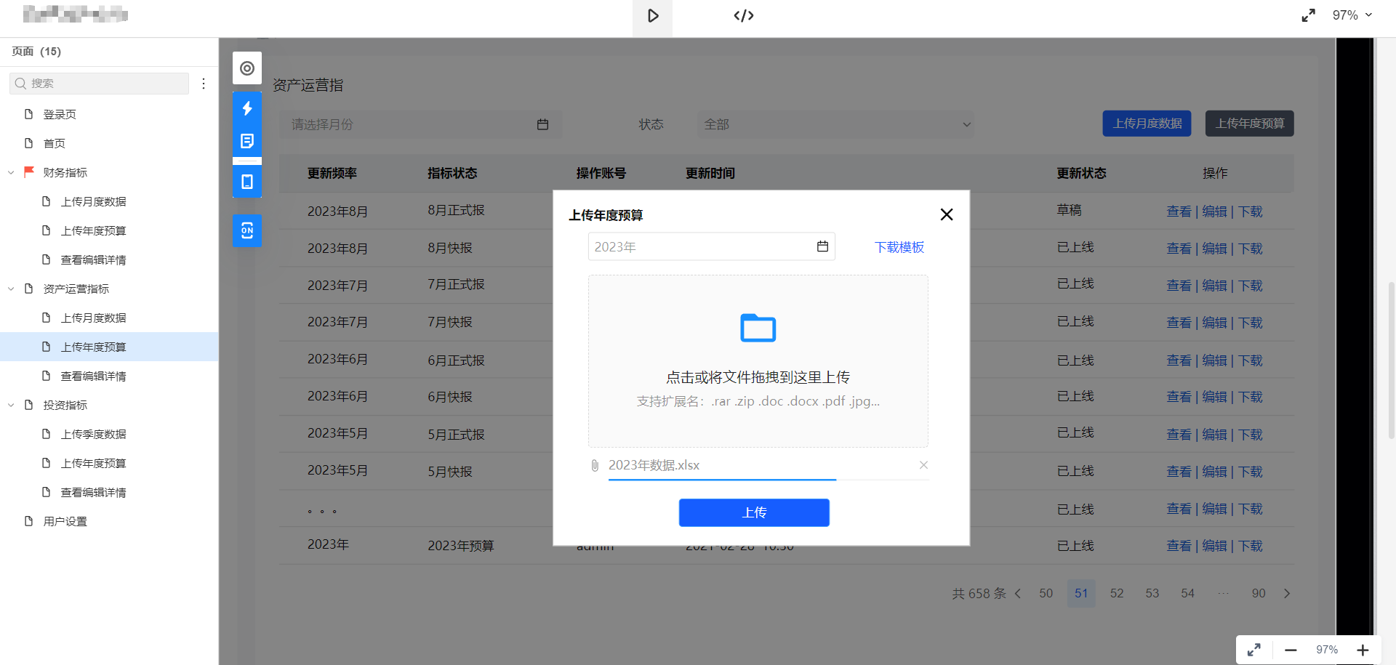The width and height of the screenshot is (1396, 665).
Task: Open 上传年度预算 under 投资指标
Action: [93, 463]
